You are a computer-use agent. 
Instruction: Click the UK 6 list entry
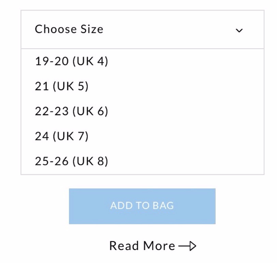point(72,111)
